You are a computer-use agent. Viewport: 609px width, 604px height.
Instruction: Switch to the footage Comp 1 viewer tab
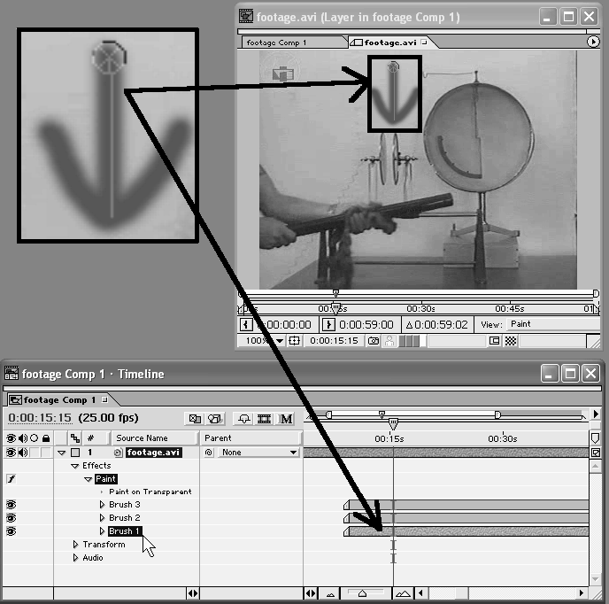tap(277, 43)
